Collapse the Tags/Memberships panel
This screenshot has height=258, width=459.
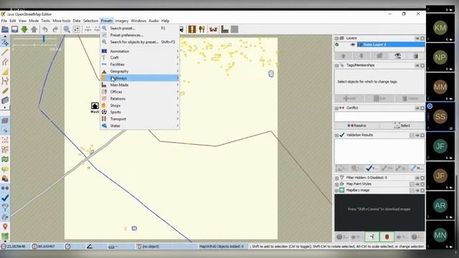(336, 65)
